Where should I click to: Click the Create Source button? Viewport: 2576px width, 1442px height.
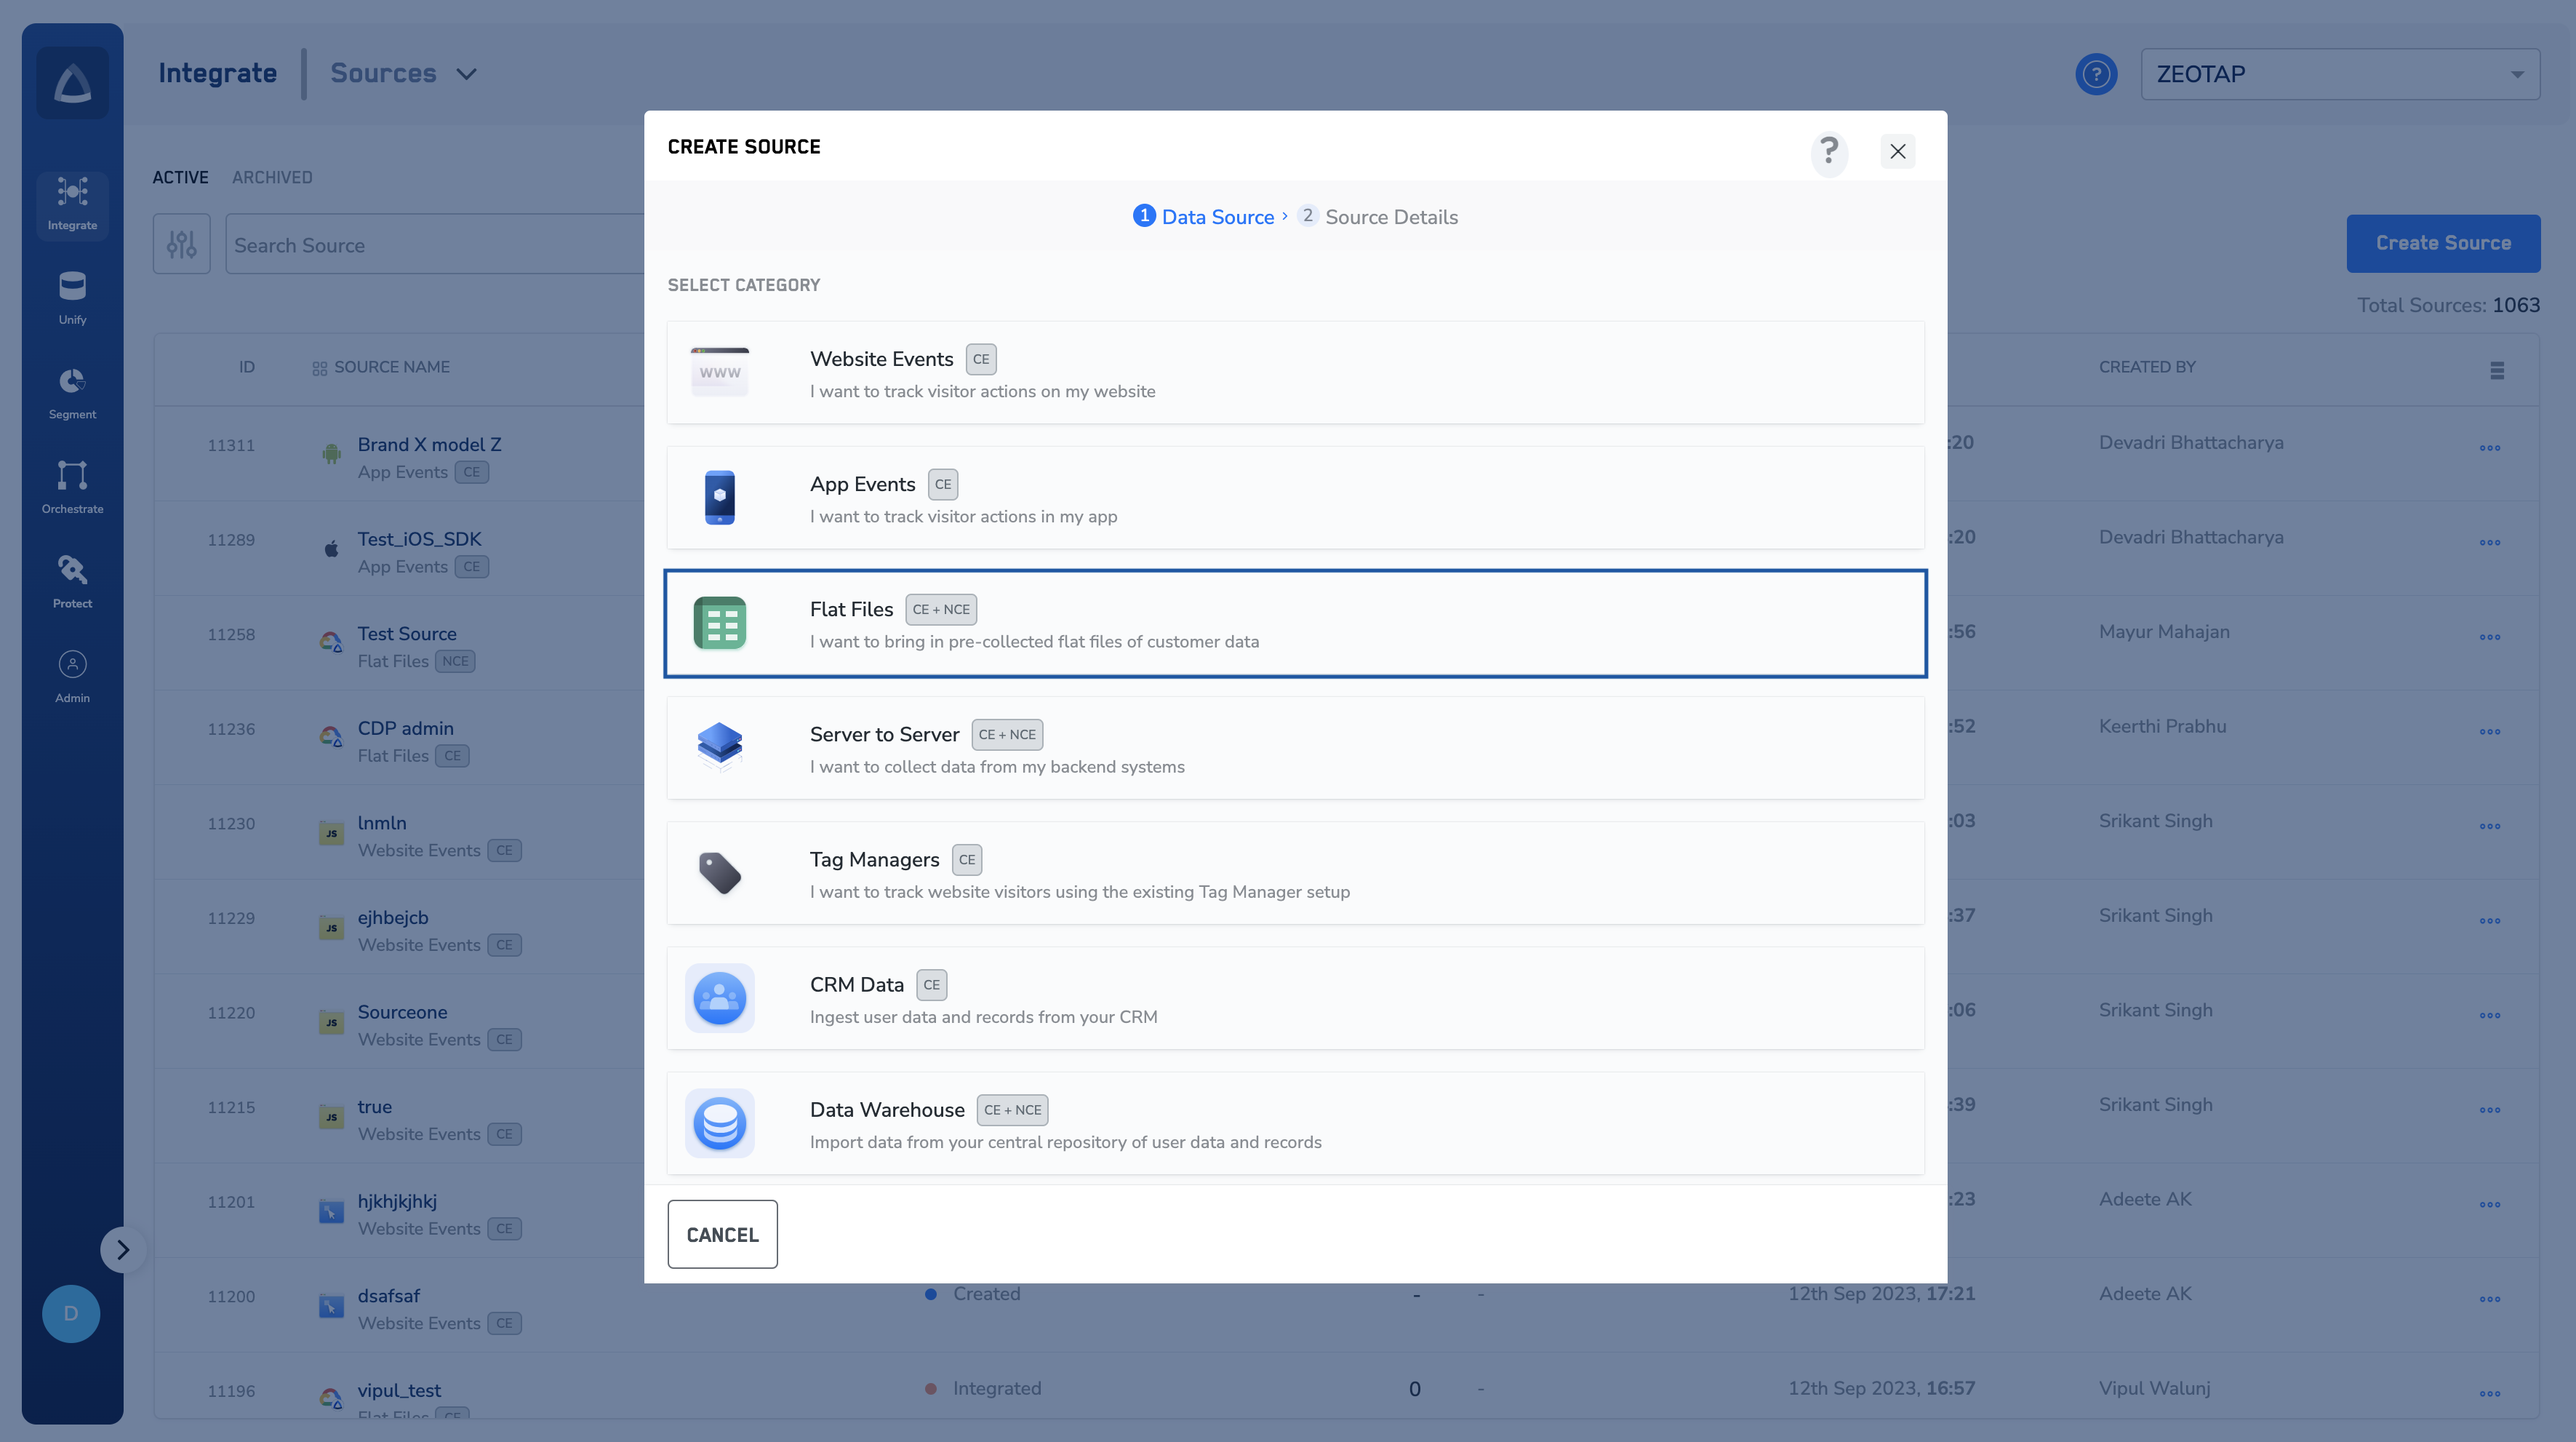2442,243
